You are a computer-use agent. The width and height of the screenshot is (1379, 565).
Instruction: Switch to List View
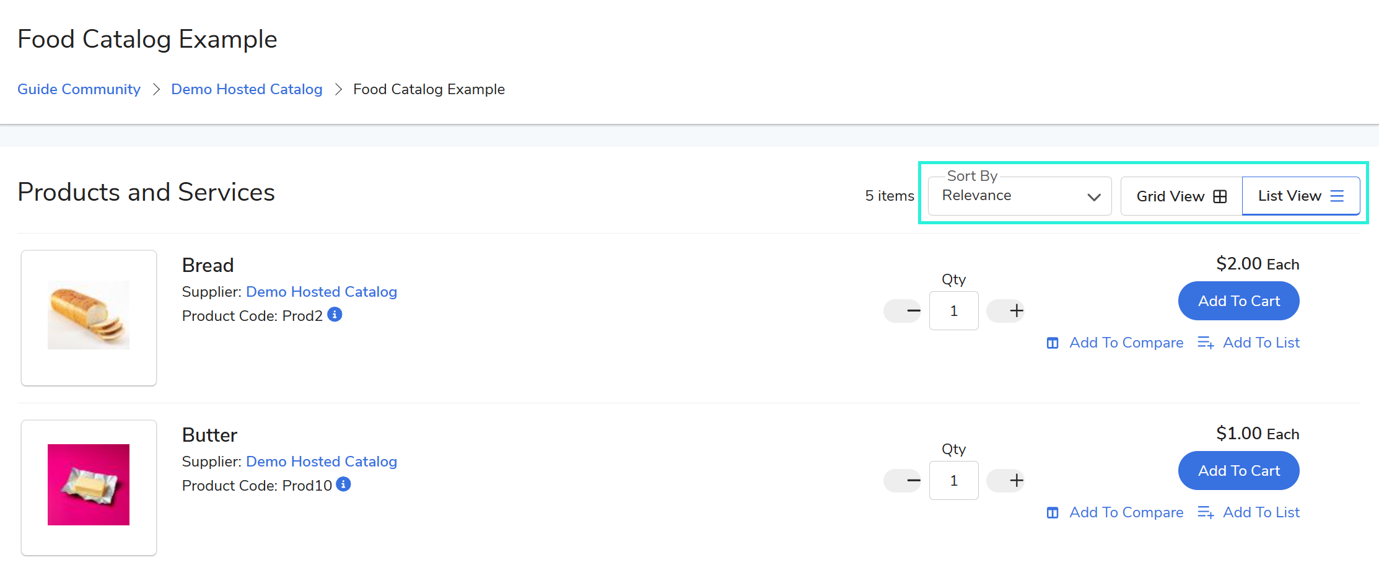(x=1300, y=196)
